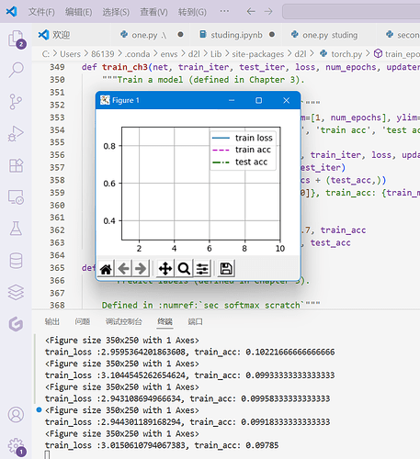Screen dimensions: 420x459
Task: Open the Manage settings gear icon
Action: (16, 446)
